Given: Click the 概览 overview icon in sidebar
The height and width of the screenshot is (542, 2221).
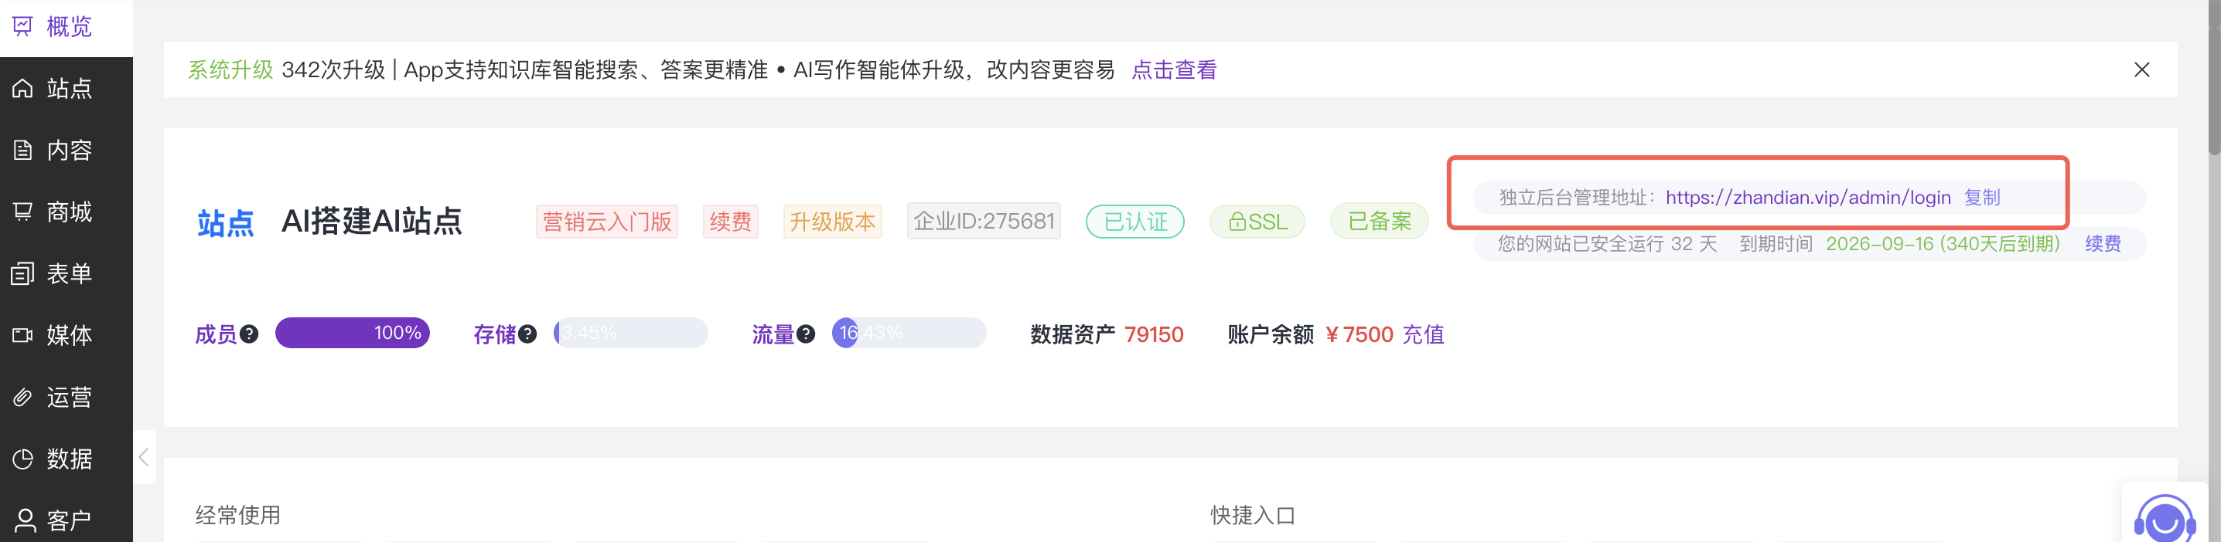Looking at the screenshot, I should point(22,27).
